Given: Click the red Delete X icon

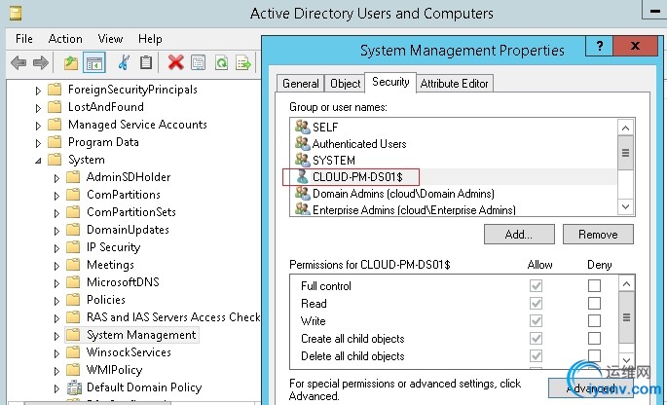Looking at the screenshot, I should (x=175, y=63).
